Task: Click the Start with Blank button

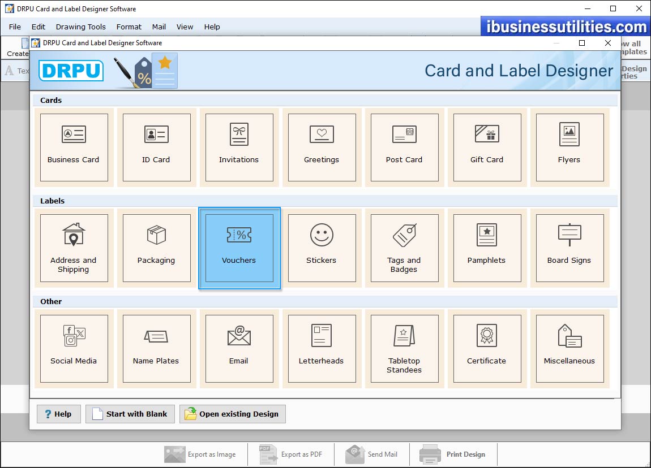Action: tap(130, 414)
